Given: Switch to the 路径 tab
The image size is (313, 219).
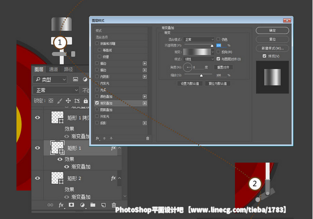Looking at the screenshot, I should point(68,69).
